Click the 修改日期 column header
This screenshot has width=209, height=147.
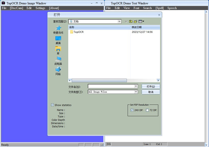[x=145, y=27]
